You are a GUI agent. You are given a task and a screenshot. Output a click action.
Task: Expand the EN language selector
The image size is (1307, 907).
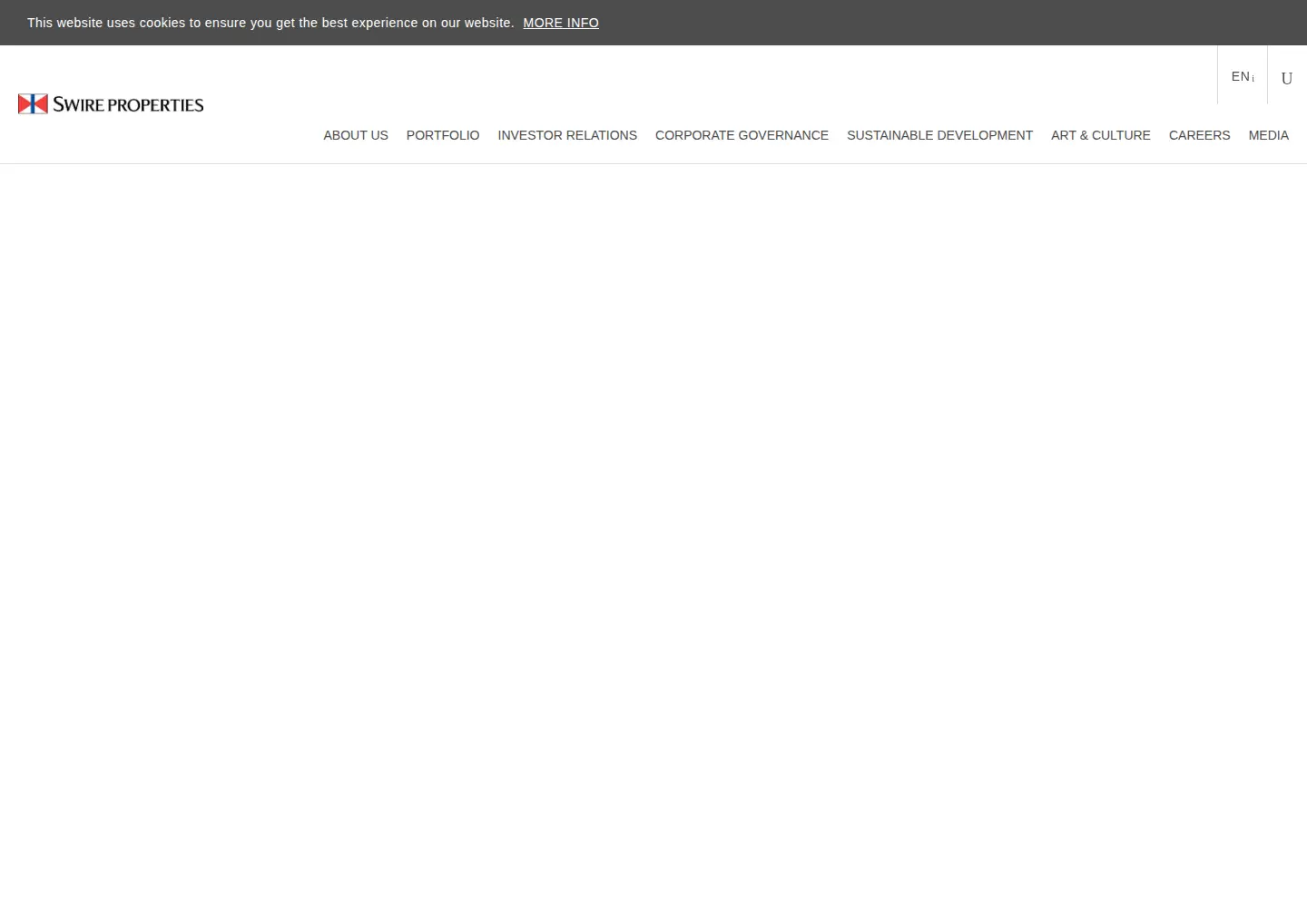pos(1243,76)
